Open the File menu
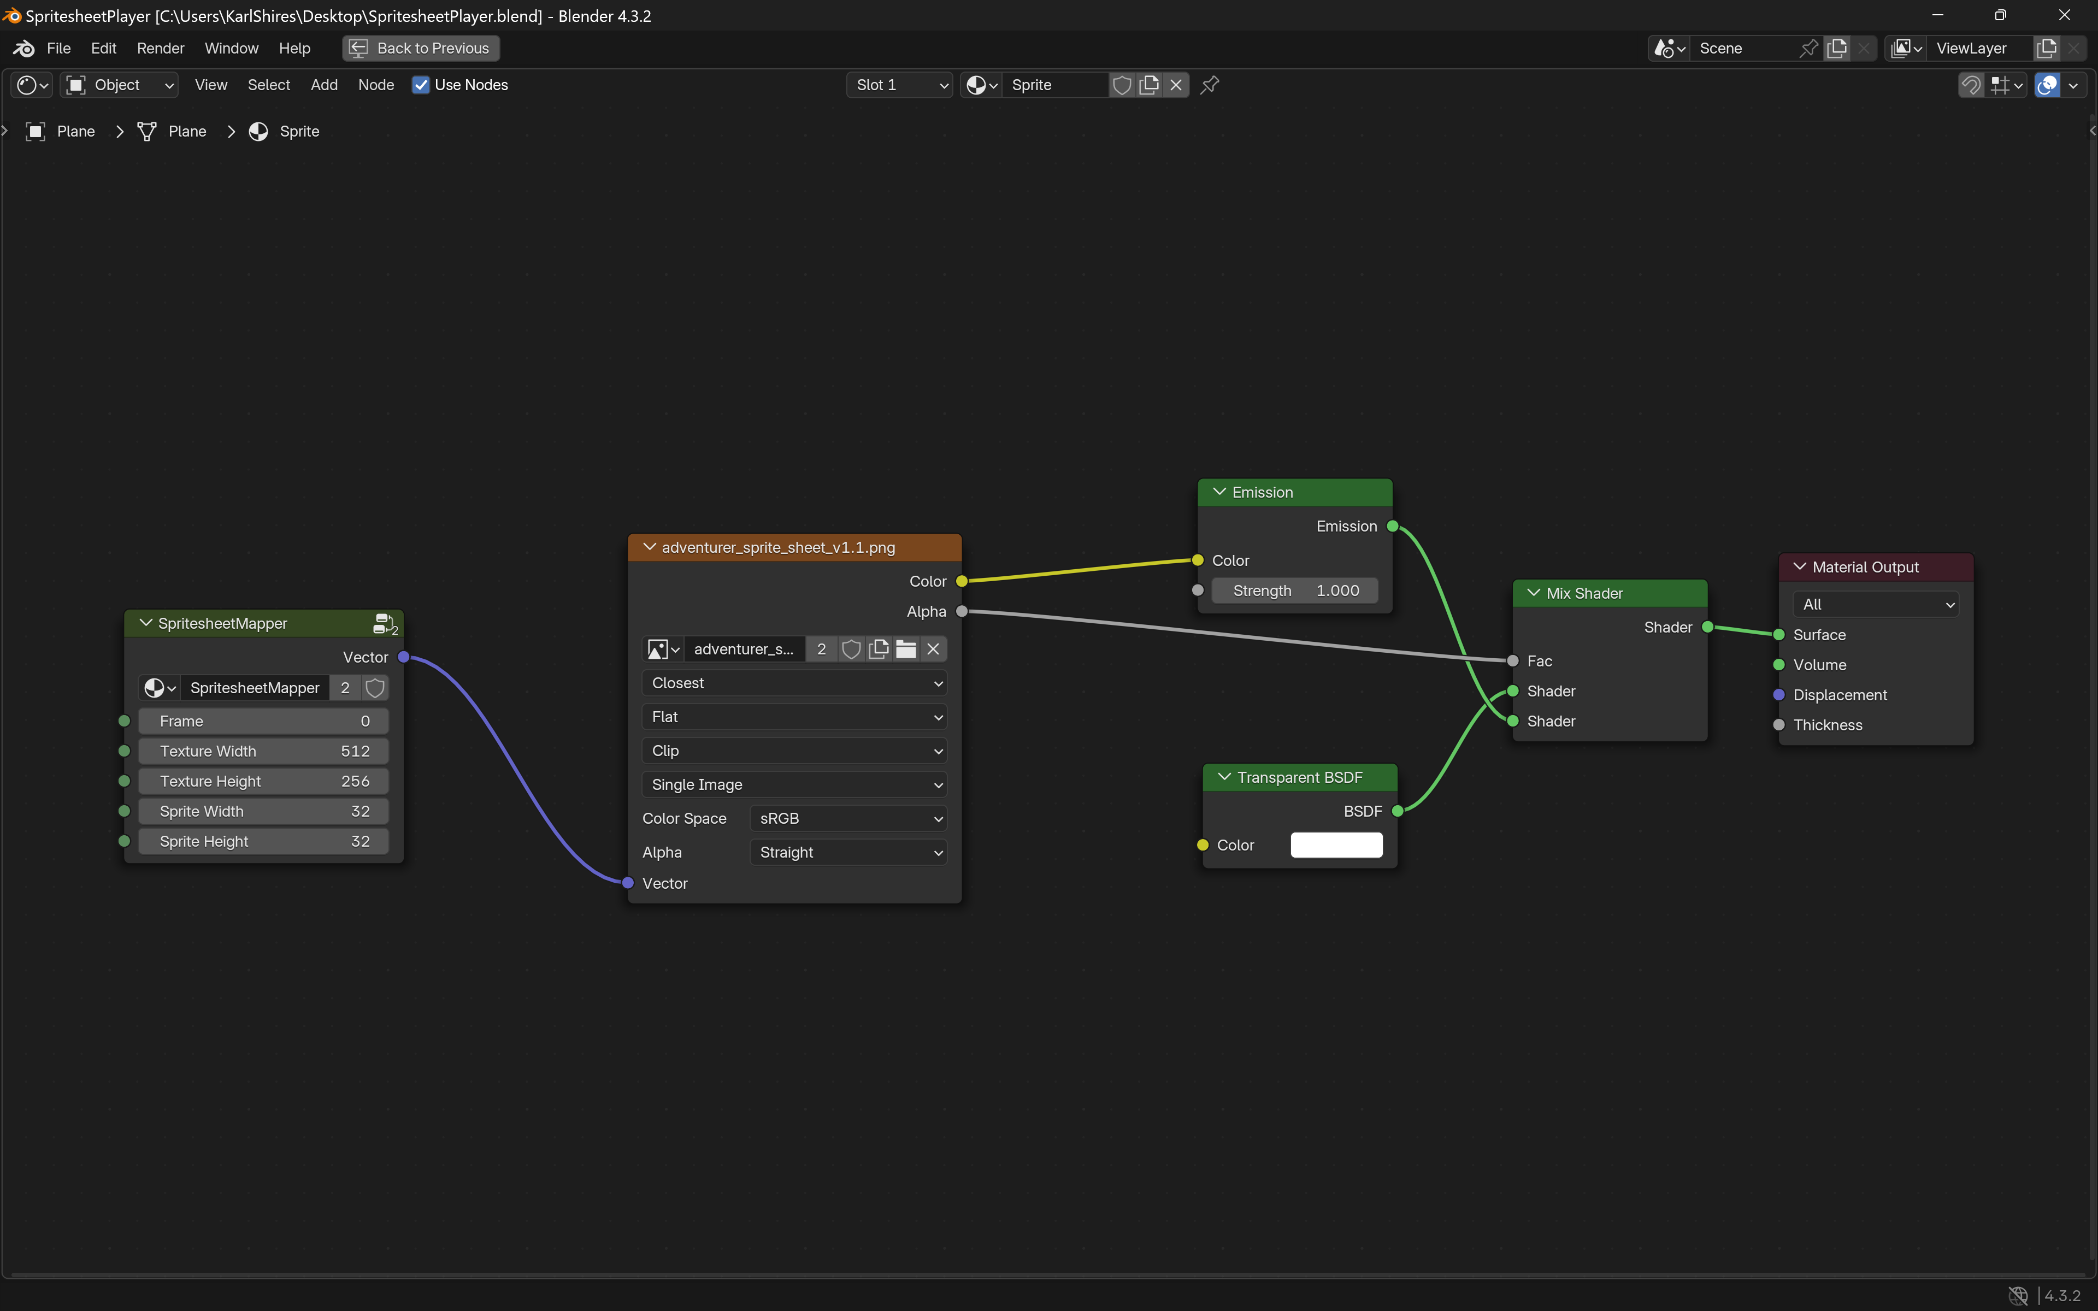Viewport: 2098px width, 1311px height. coord(58,49)
